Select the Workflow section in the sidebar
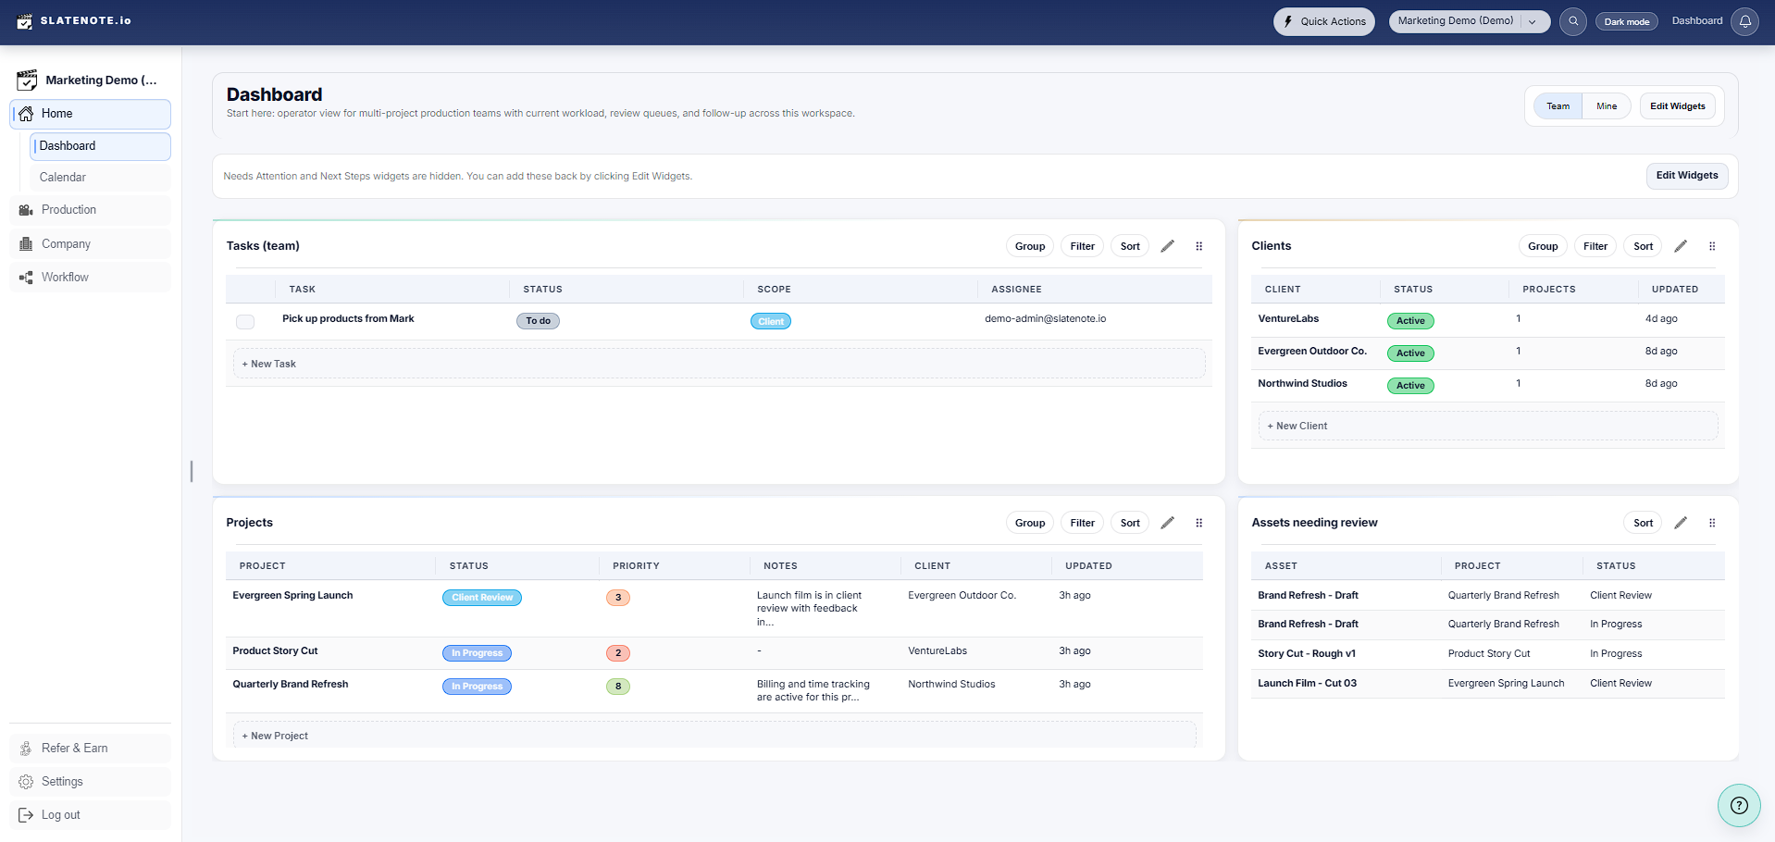Viewport: 1775px width, 842px height. (65, 277)
